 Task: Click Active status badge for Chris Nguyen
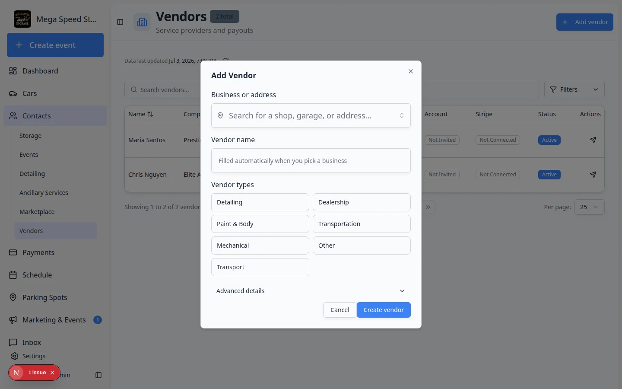click(x=549, y=175)
